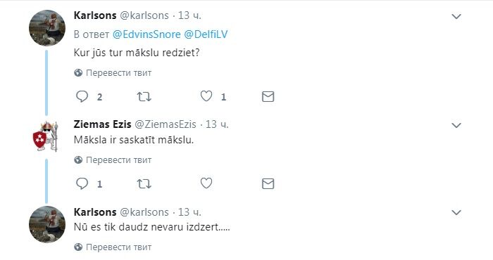
Task: Open the @EdvinsSnore mention link
Action: coord(146,34)
